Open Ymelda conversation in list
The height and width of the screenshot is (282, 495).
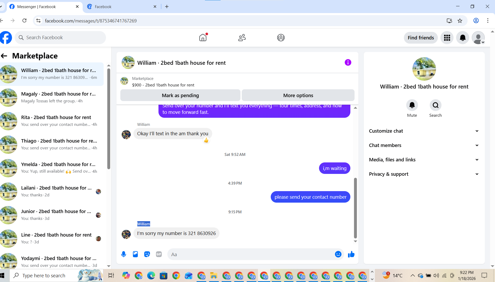tap(52, 168)
